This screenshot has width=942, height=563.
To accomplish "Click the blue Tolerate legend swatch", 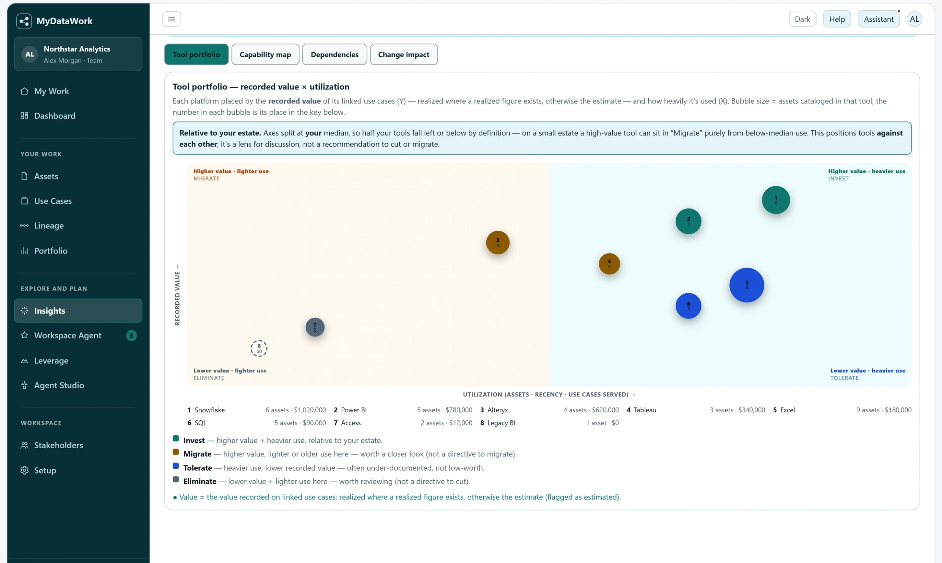I will [x=176, y=466].
